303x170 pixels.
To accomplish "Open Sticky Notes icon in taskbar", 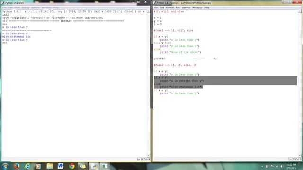I will tap(83, 166).
